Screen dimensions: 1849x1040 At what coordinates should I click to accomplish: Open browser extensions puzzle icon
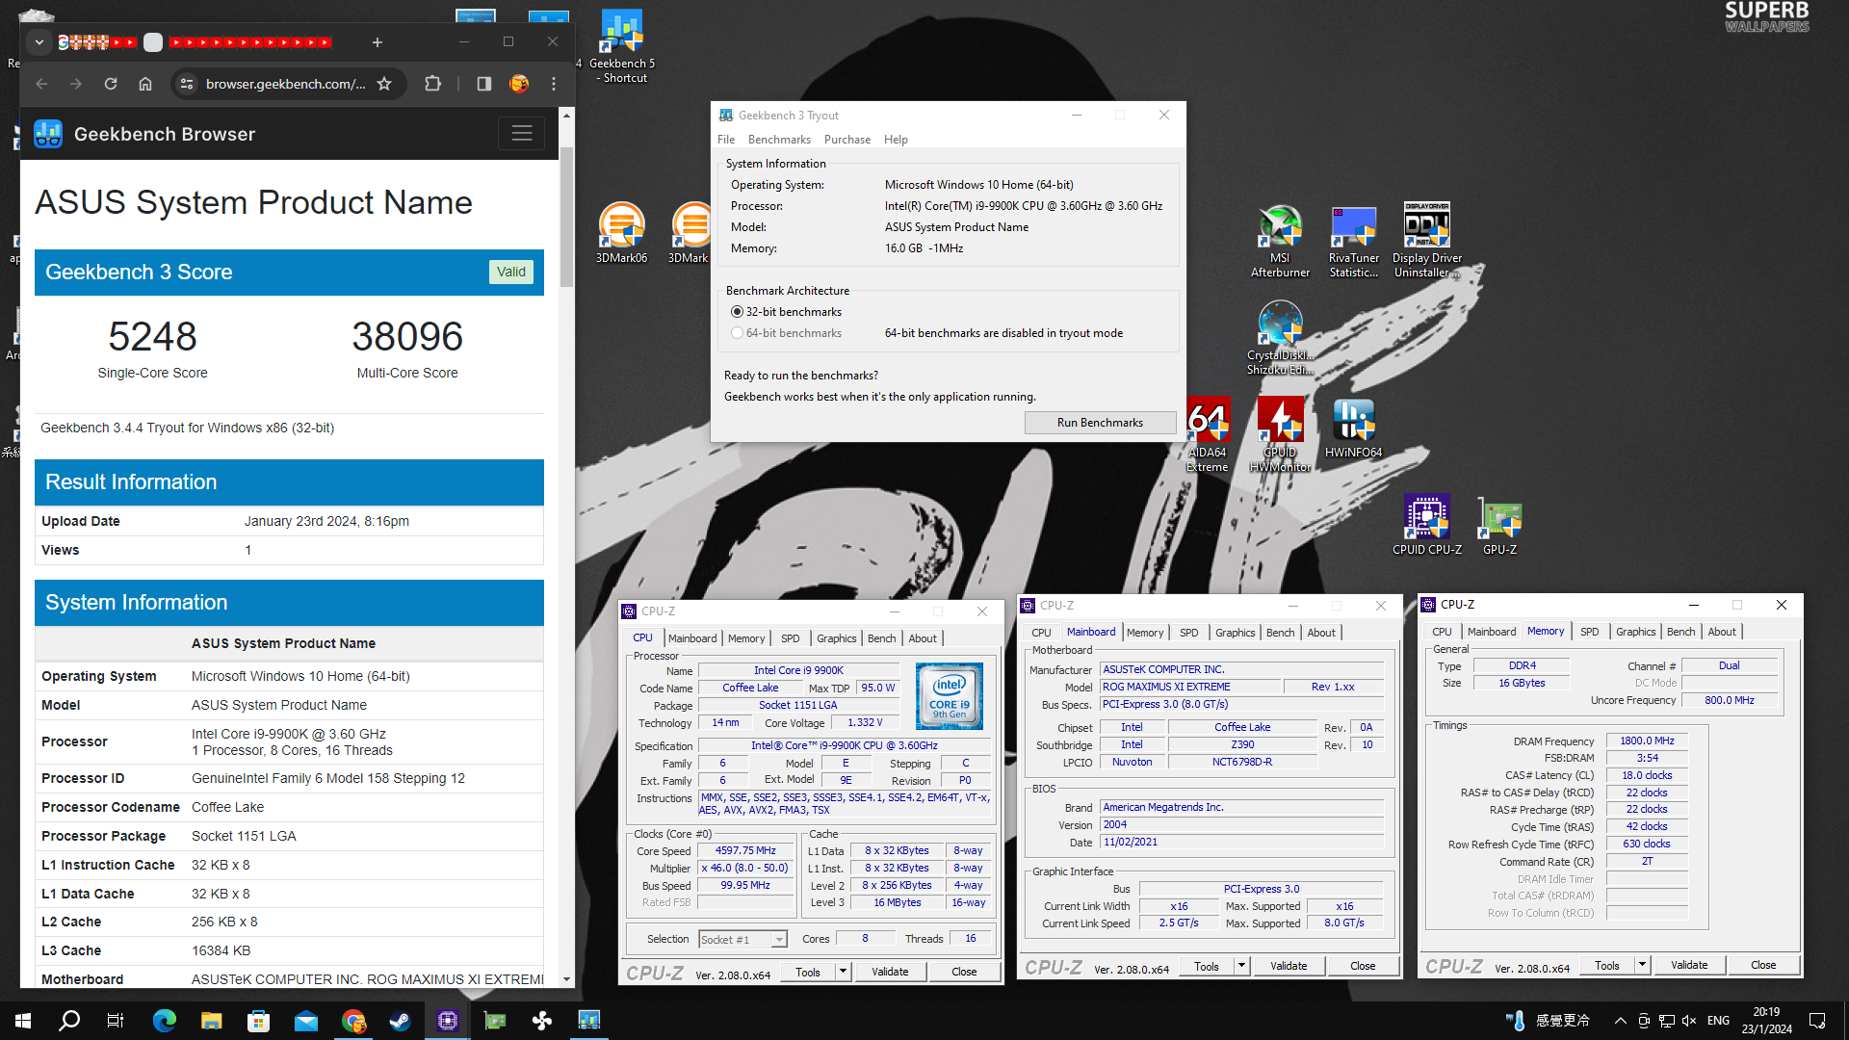(x=433, y=84)
